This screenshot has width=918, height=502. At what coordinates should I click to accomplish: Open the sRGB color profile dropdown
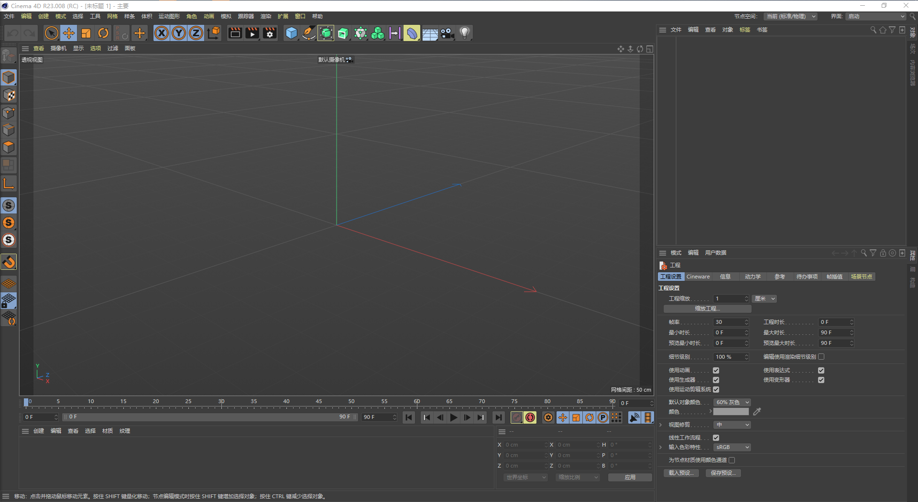[x=732, y=447]
